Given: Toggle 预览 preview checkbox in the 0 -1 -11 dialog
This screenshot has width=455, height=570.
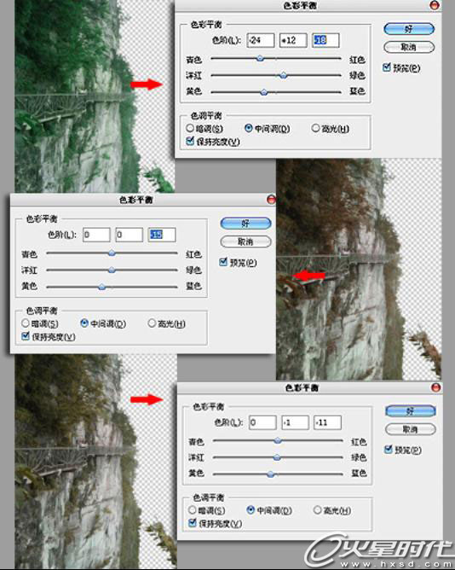Looking at the screenshot, I should pos(389,450).
